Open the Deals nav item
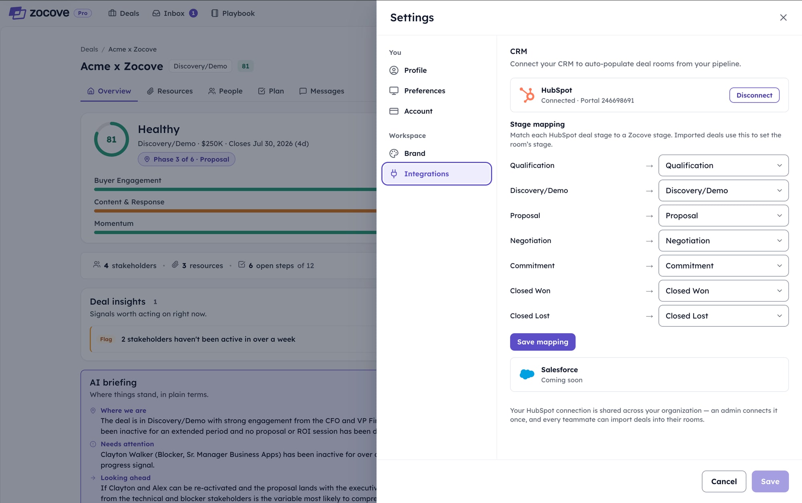 tap(124, 13)
